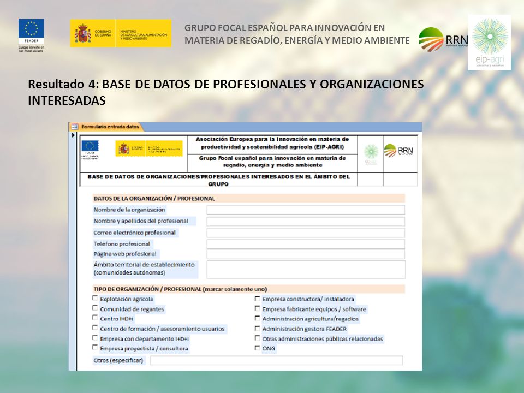Check Empresa constructora/ instaladora checkbox
The image size is (524, 393).
[x=257, y=299]
